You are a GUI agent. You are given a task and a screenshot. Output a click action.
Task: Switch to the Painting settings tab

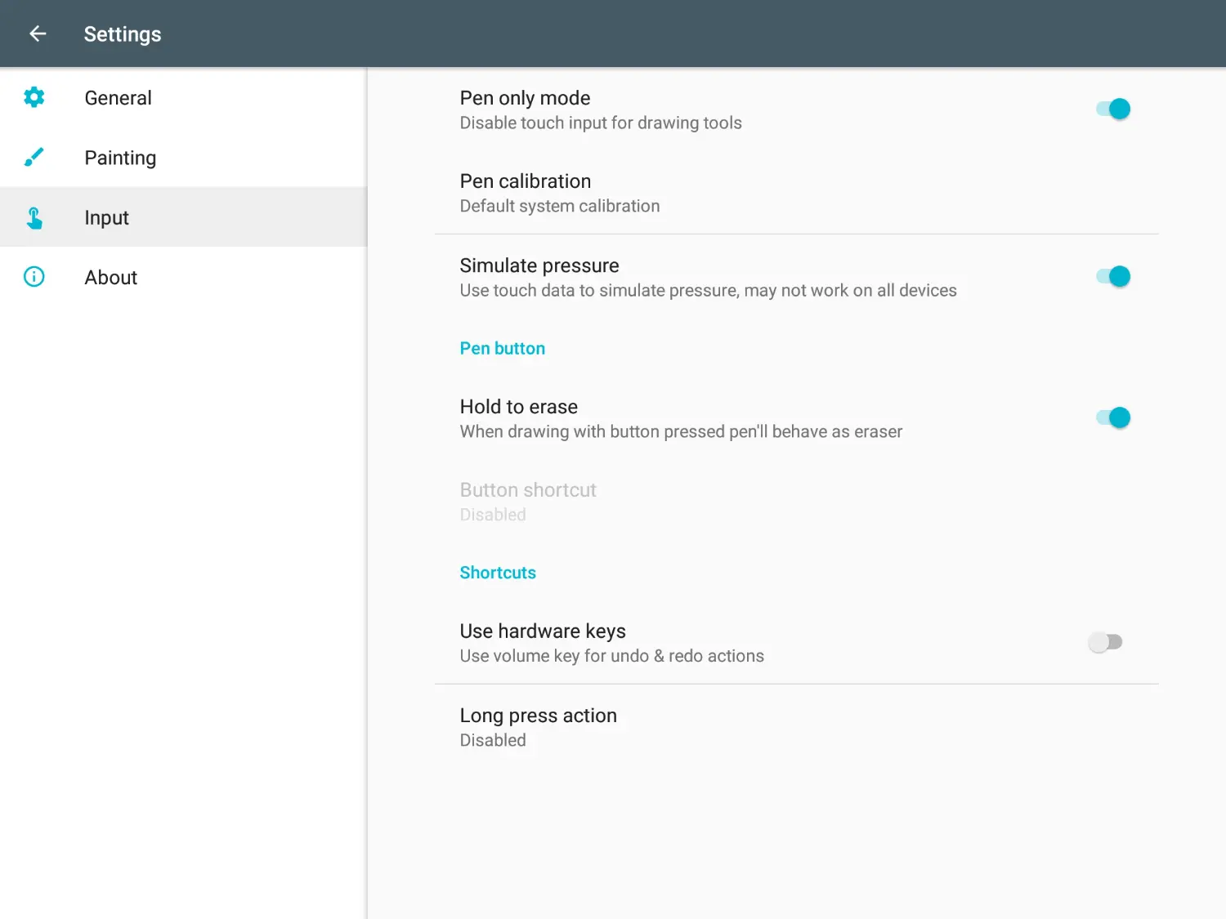point(183,157)
